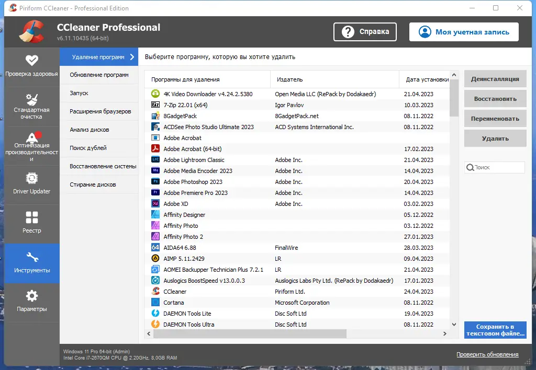Select the Стандартная очистка sidebar icon
Image resolution: width=536 pixels, height=370 pixels.
click(31, 105)
